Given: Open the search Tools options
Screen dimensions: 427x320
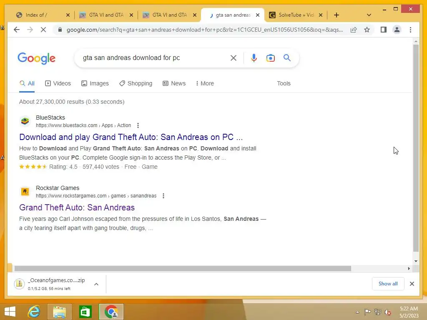Looking at the screenshot, I should (x=284, y=83).
